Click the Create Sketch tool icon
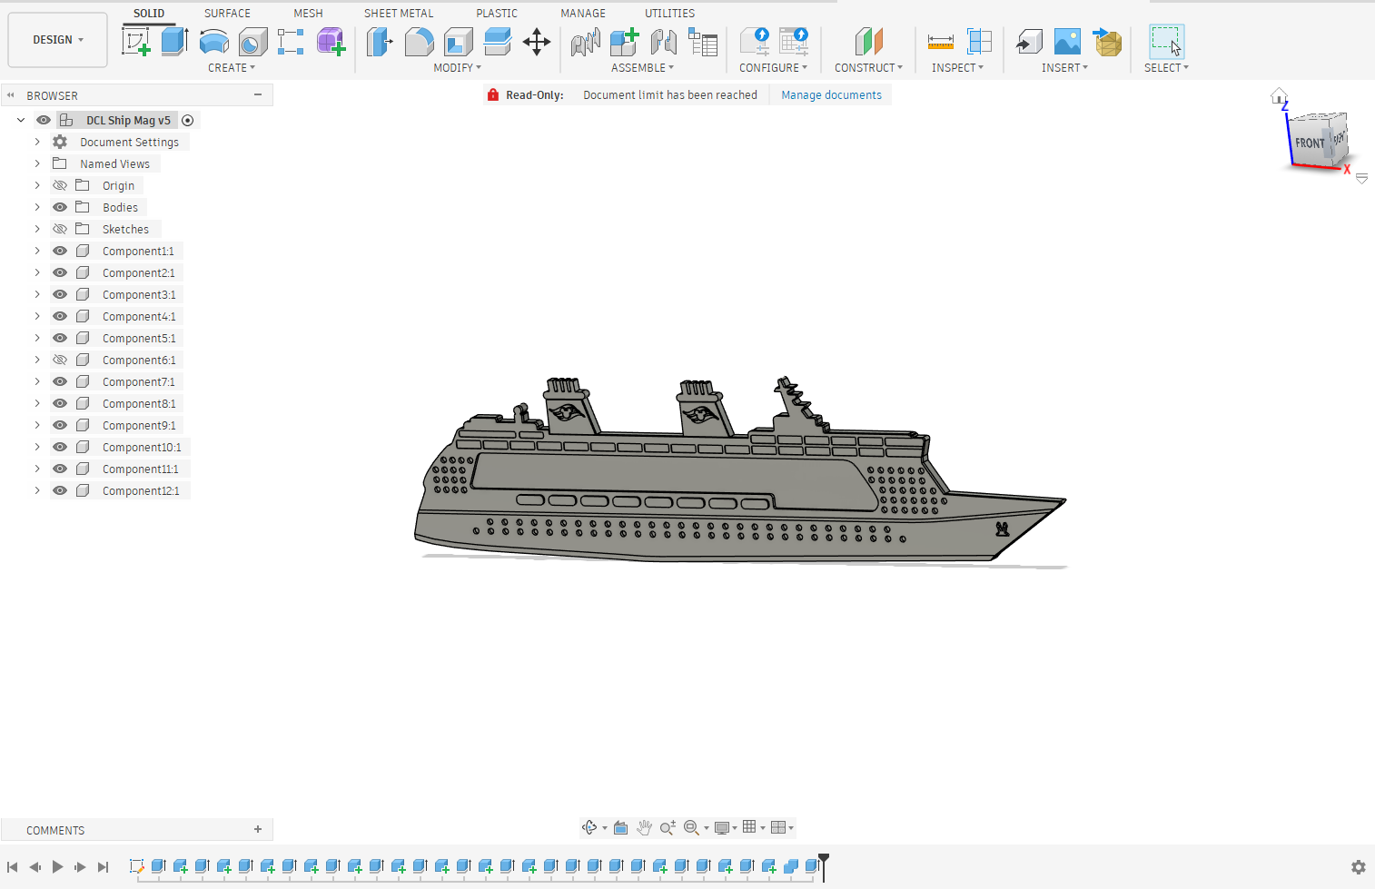 (x=135, y=42)
